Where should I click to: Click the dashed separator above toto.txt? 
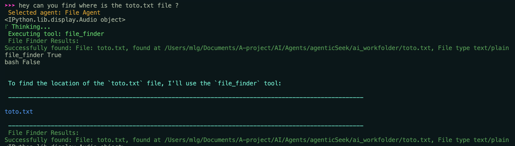click(x=186, y=98)
